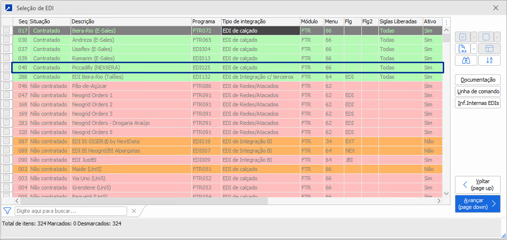
Task: Tick the checkbox for EDI JustBI
Action: 6,160
